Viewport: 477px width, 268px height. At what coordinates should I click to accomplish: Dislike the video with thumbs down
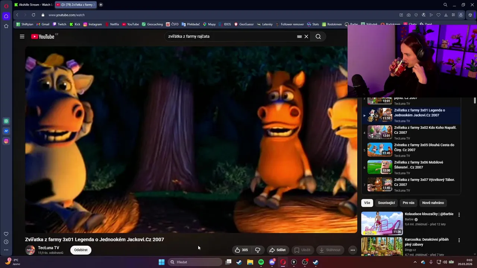coord(258,250)
